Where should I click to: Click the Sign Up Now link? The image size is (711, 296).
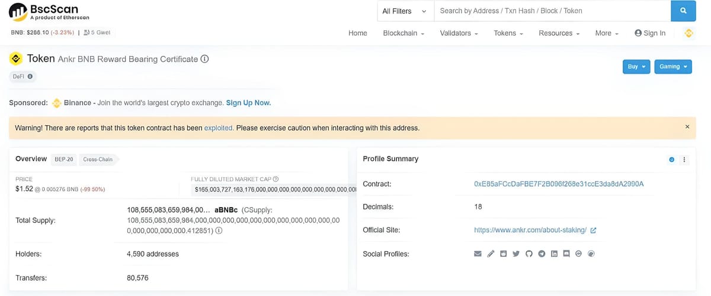click(248, 103)
